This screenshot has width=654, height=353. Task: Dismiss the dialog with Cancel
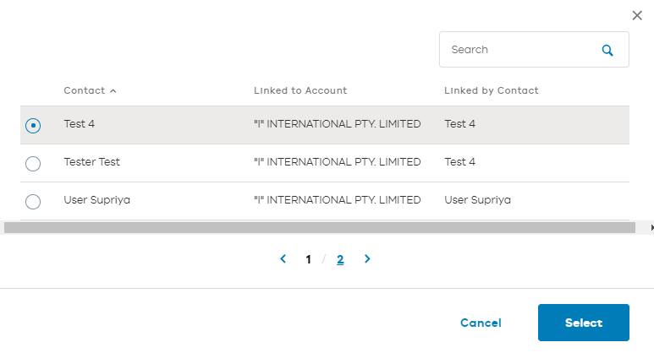pyautogui.click(x=481, y=323)
